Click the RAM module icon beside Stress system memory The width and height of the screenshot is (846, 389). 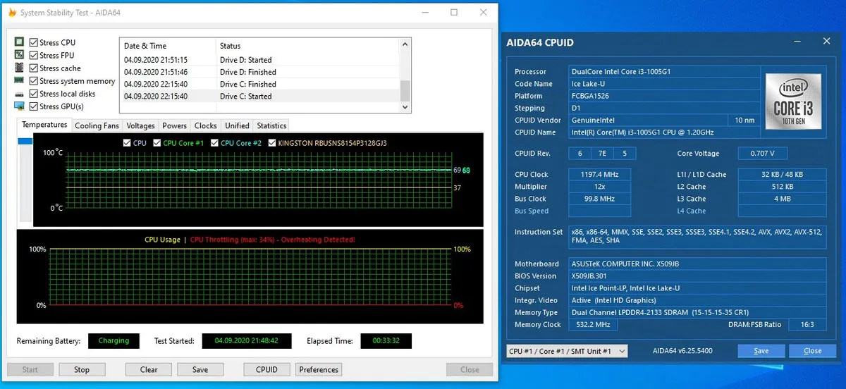coord(20,81)
